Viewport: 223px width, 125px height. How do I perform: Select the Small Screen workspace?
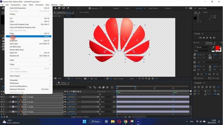(x=153, y=8)
